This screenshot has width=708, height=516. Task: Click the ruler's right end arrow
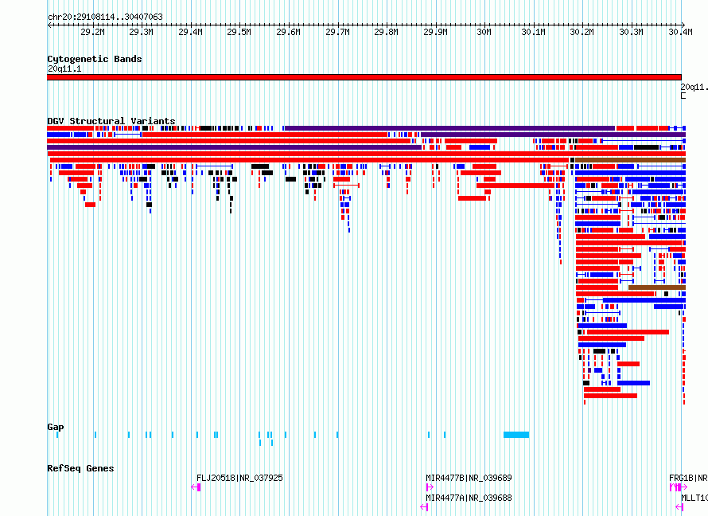click(683, 25)
